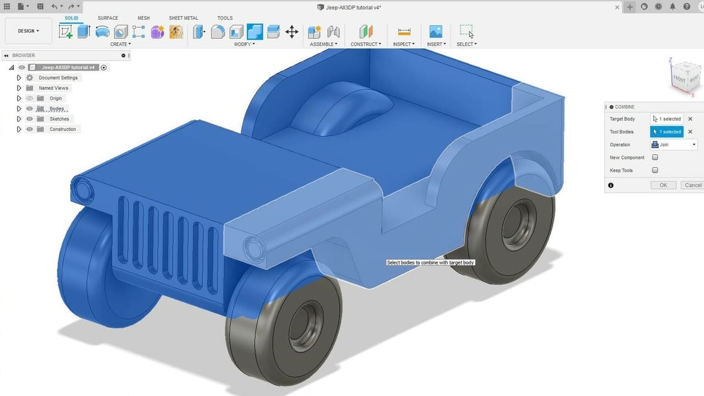This screenshot has width=704, height=396.
Task: Open the ASSEMBLE dropdown menu
Action: (x=324, y=44)
